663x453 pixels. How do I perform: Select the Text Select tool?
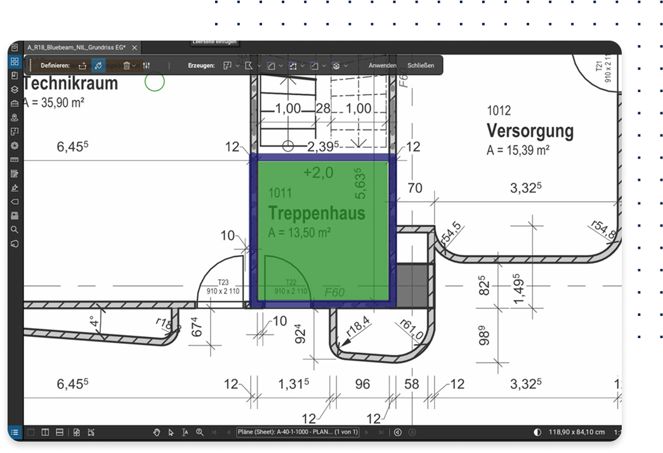pos(185,432)
